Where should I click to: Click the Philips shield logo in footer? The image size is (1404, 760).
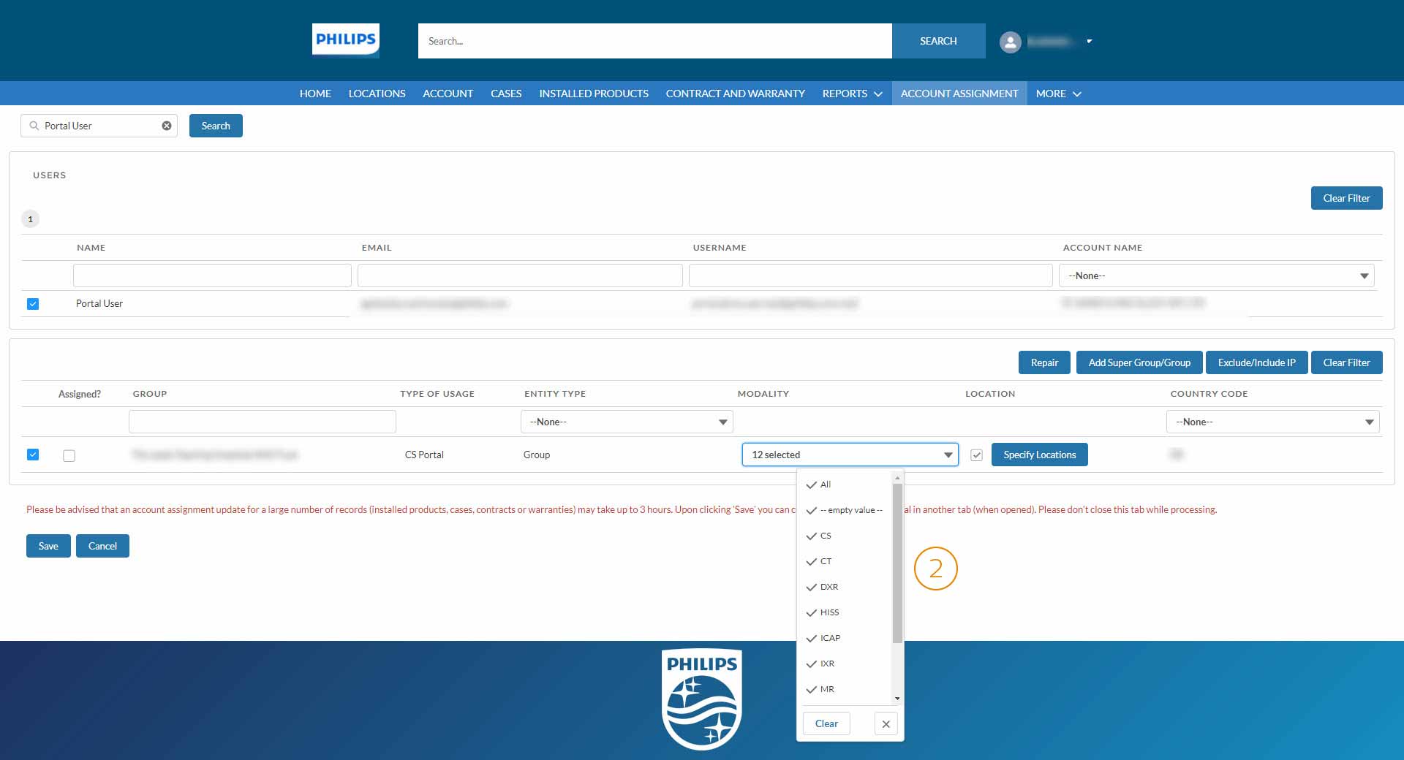[x=701, y=699]
